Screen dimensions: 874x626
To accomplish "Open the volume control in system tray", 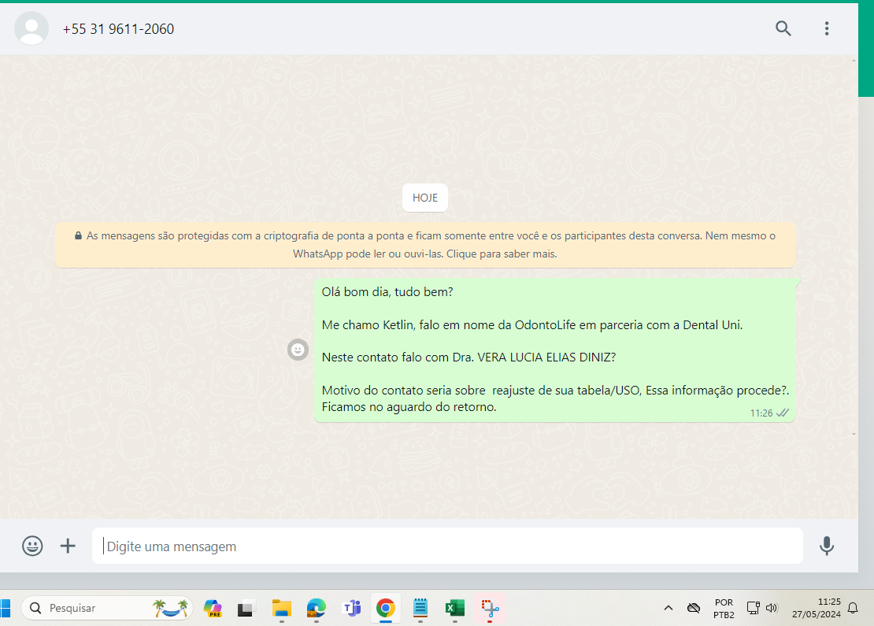I will (x=772, y=608).
